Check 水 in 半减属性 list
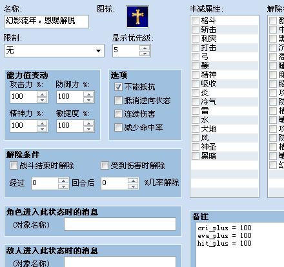The image size is (284, 267). (x=196, y=120)
